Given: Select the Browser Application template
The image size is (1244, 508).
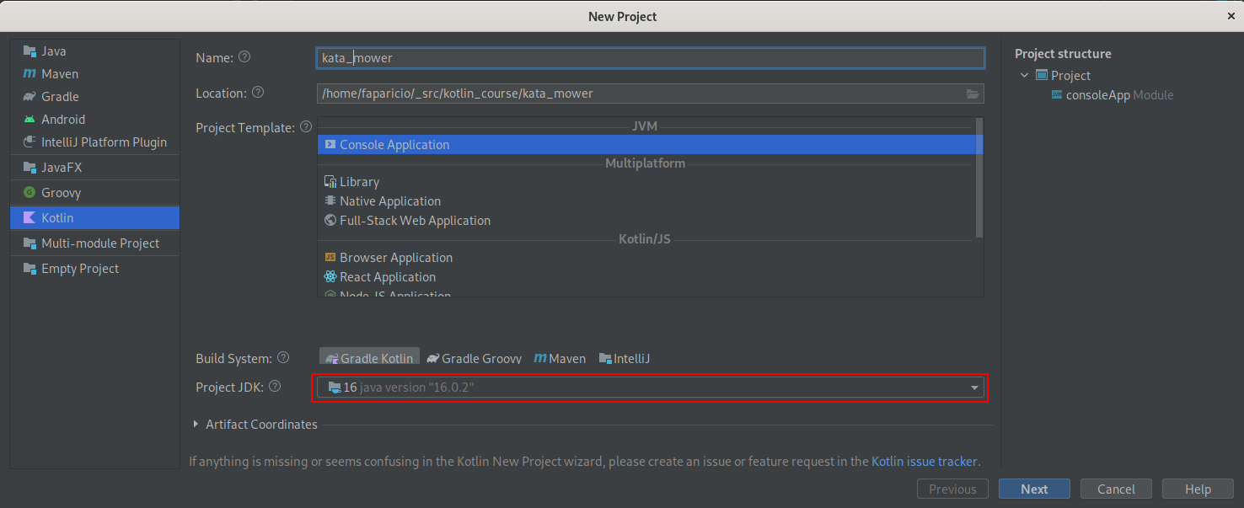Looking at the screenshot, I should click(646, 258).
